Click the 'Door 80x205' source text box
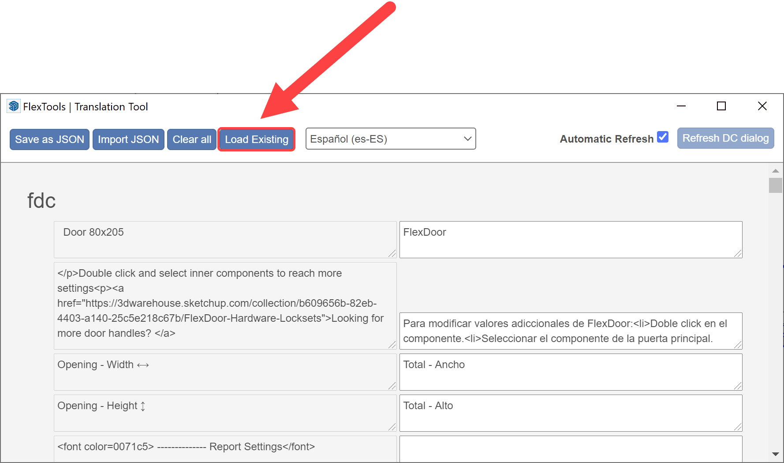The image size is (784, 463). 225,240
